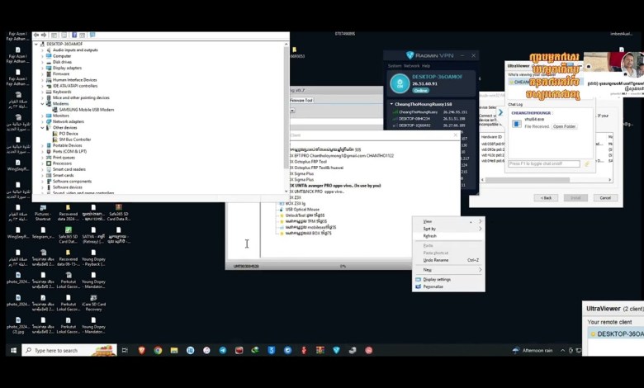Select Personalize in the context menu
Screen dimensions: 644x388
(x=433, y=286)
